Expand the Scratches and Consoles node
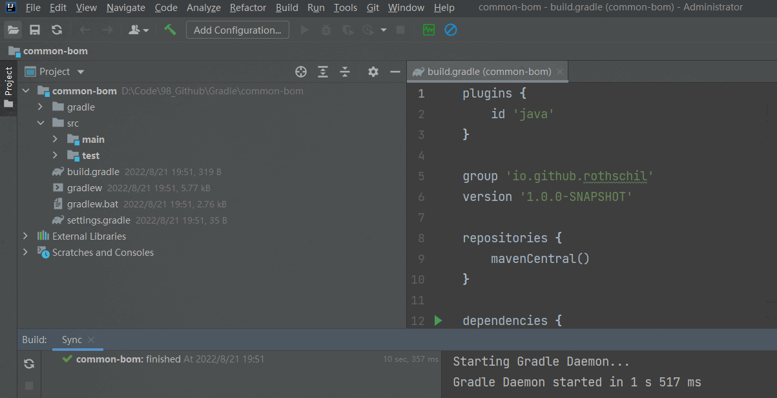The image size is (777, 398). (25, 252)
